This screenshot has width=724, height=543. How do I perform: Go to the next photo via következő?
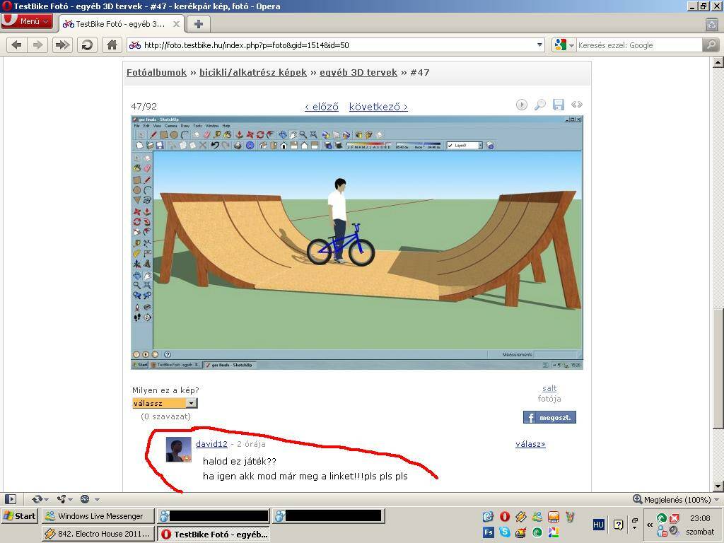coord(378,107)
